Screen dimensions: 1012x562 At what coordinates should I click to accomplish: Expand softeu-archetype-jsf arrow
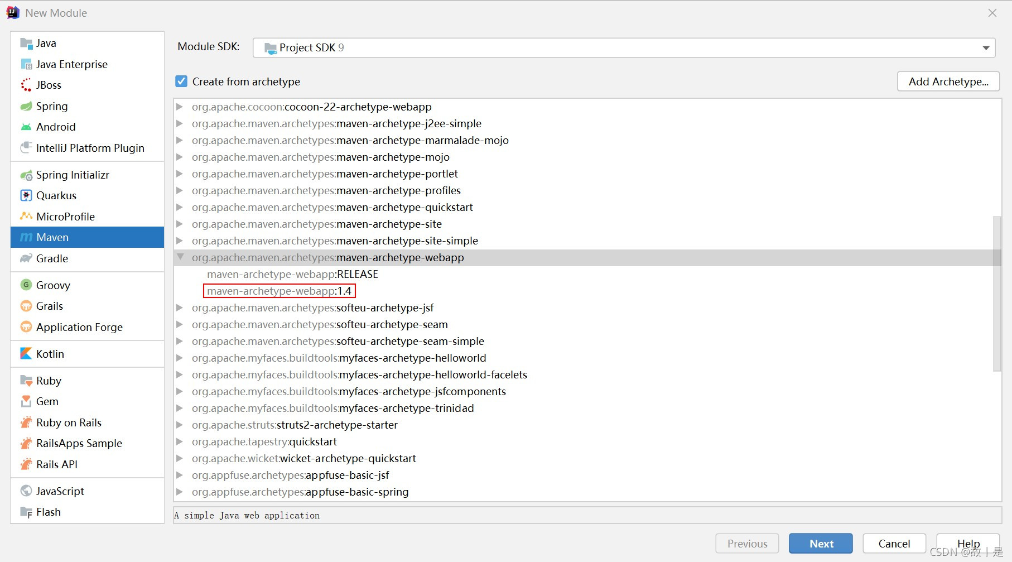point(180,308)
